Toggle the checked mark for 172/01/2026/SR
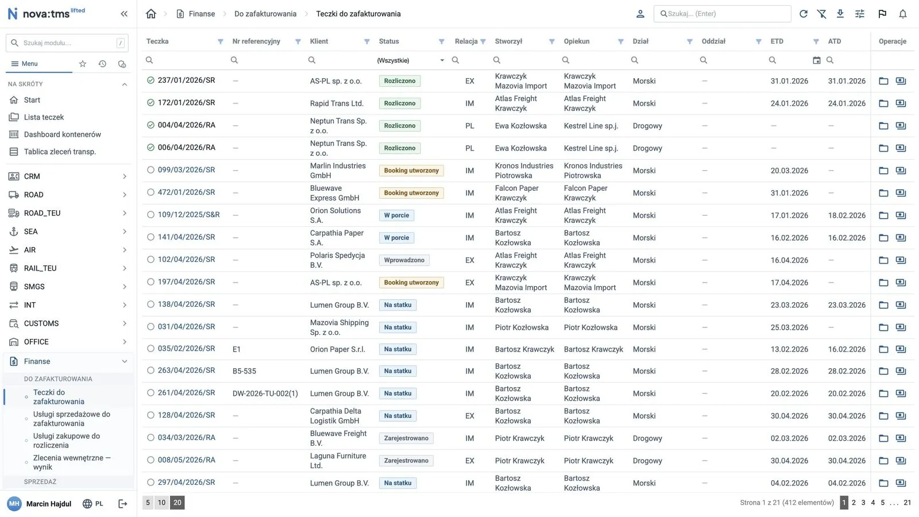Screen dimensions: 919x517 click(x=150, y=103)
